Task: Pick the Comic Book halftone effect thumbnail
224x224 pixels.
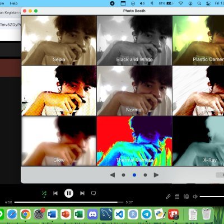Action: point(59,91)
